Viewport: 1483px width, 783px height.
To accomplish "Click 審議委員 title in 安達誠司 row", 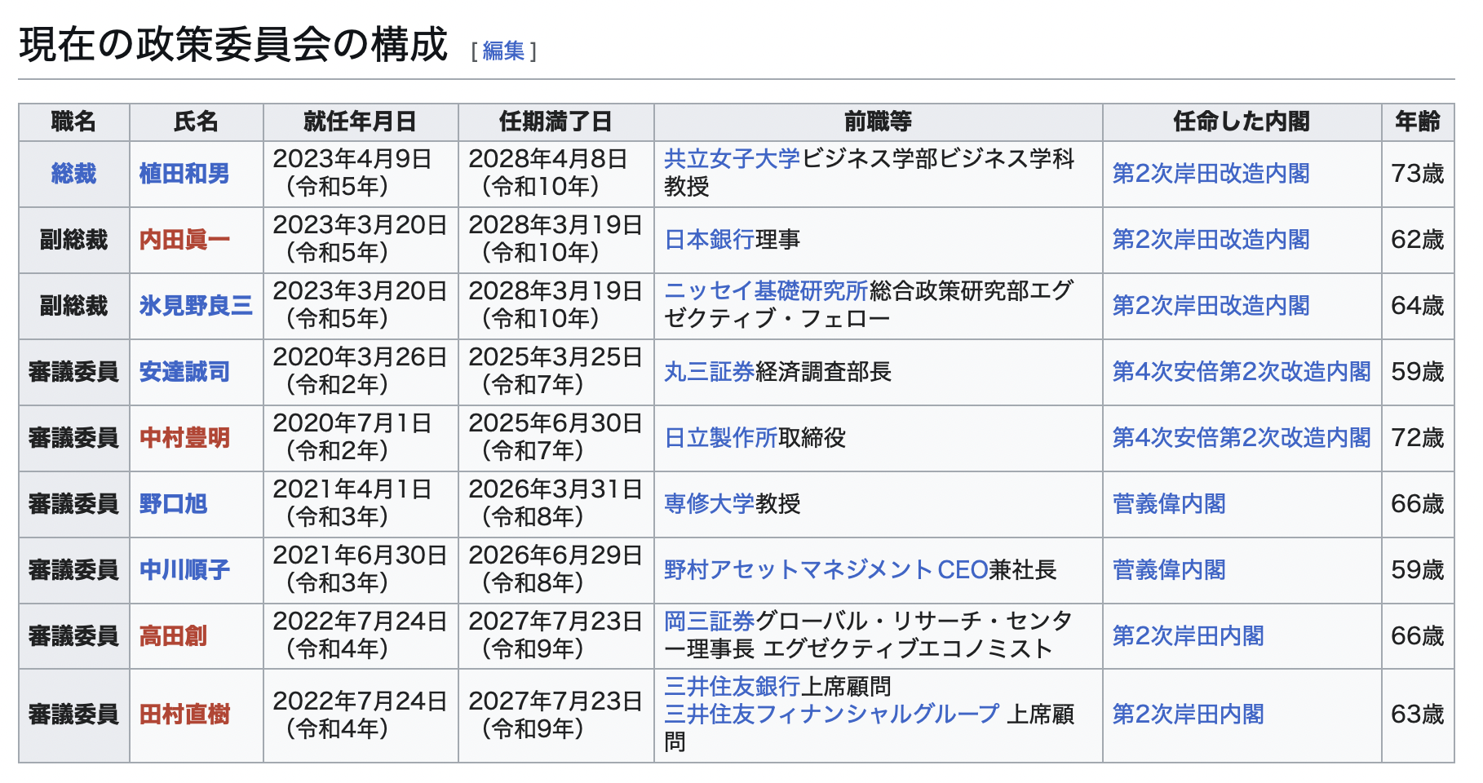I will coord(73,372).
